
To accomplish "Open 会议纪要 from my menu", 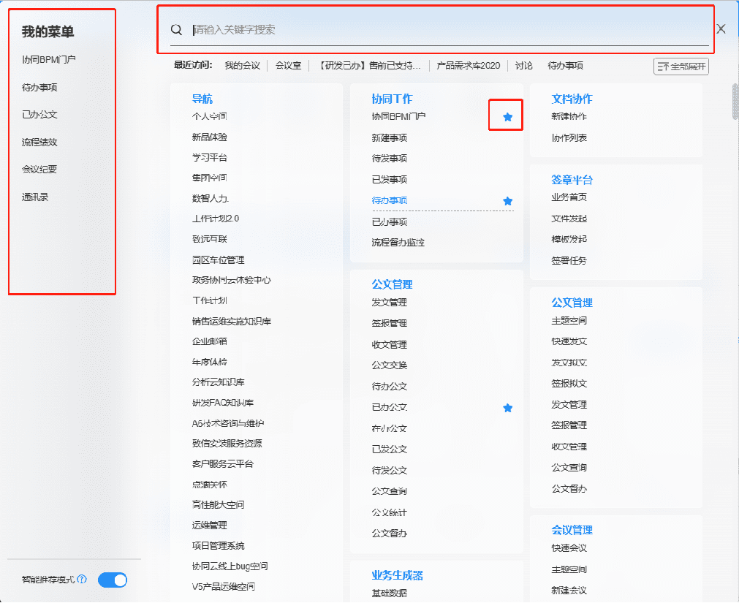I will [x=39, y=169].
